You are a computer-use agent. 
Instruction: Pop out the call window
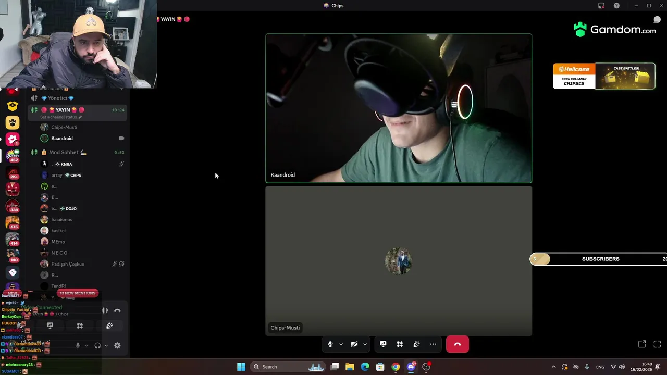[642, 344]
